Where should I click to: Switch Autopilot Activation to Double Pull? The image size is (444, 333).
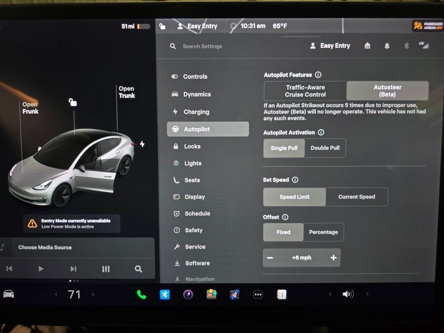pos(325,148)
